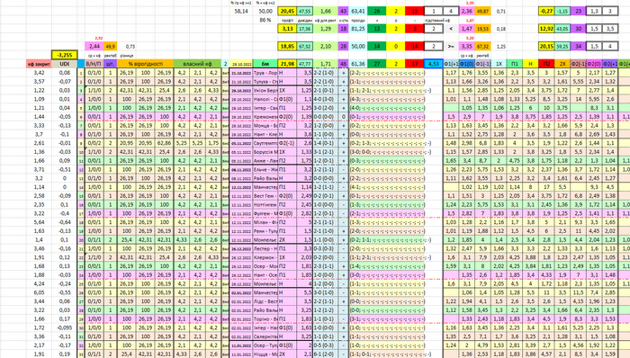Viewport: 630px width, 358px height.
Task: Click the yellow '12,92' cell
Action: 546,29
